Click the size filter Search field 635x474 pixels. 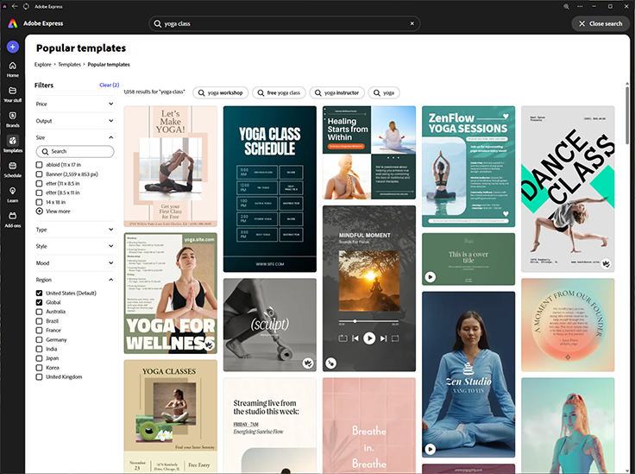click(75, 151)
